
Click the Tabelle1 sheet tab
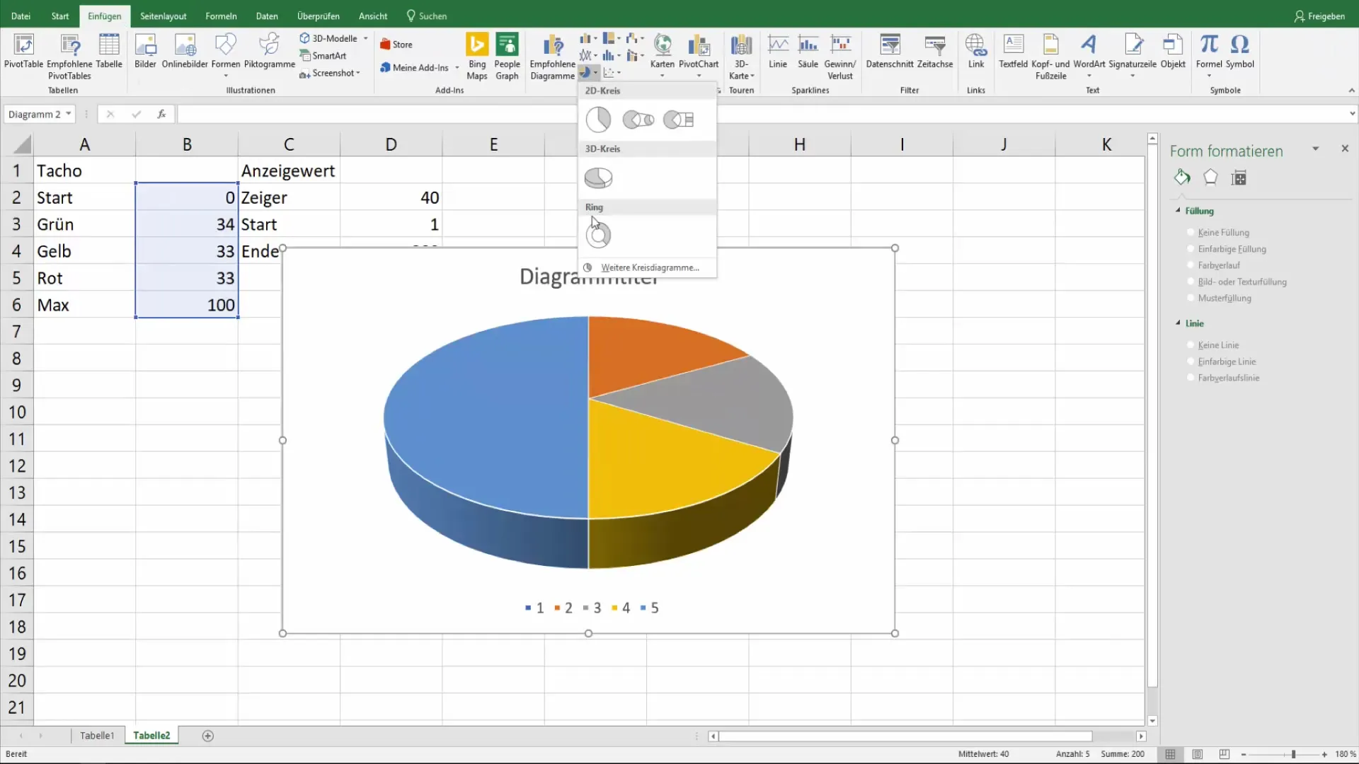coord(96,736)
